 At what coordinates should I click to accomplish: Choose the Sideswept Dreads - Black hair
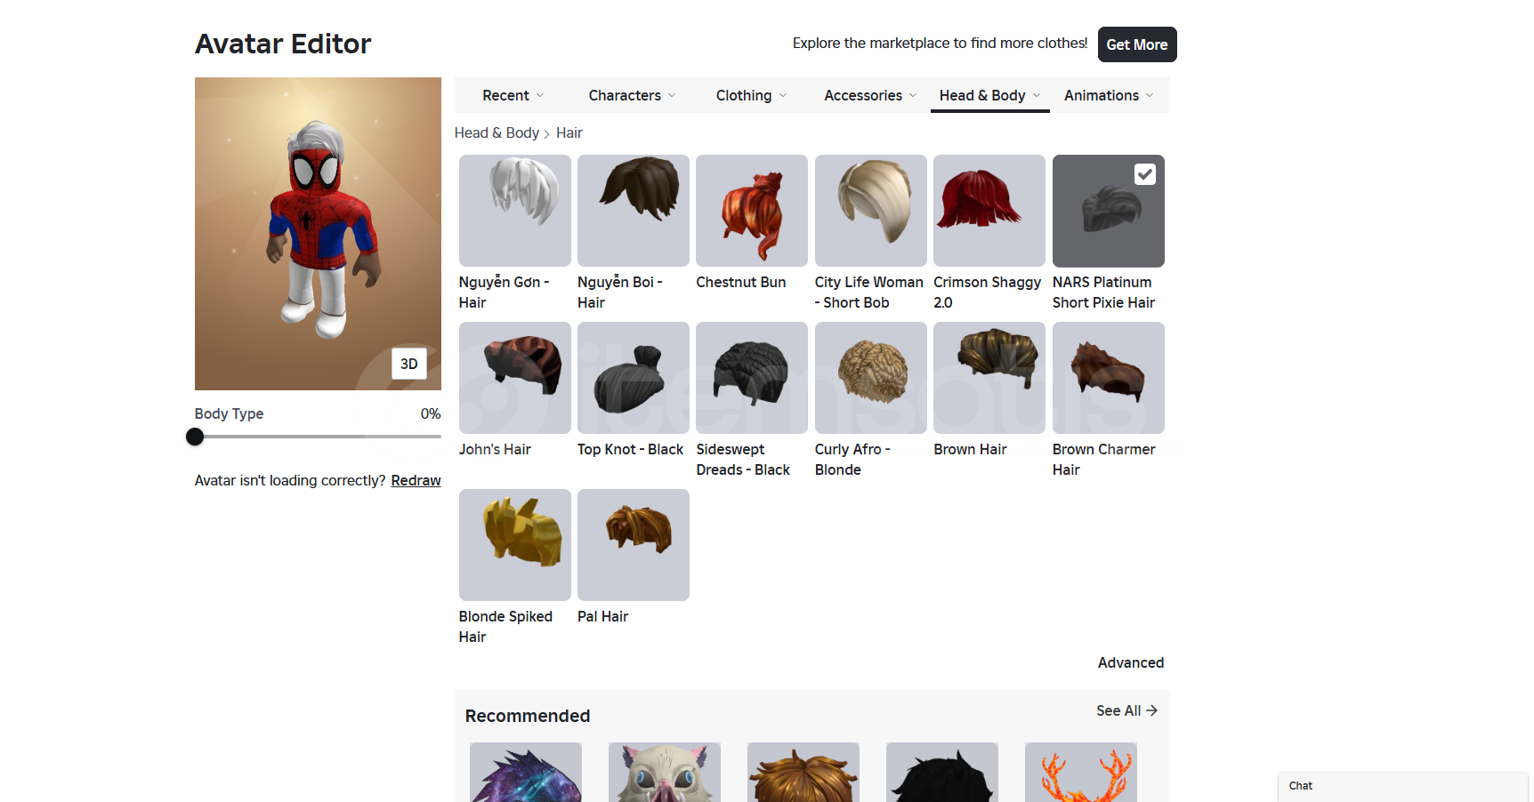pyautogui.click(x=752, y=378)
